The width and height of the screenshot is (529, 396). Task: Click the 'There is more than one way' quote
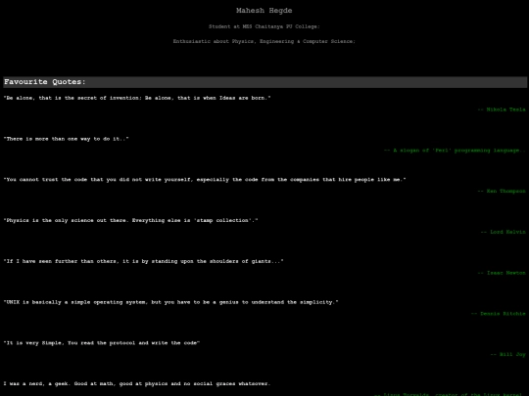pos(67,139)
